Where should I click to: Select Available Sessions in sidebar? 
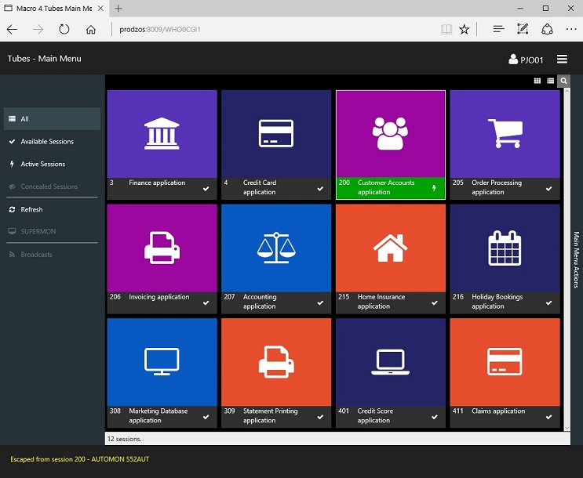click(47, 142)
